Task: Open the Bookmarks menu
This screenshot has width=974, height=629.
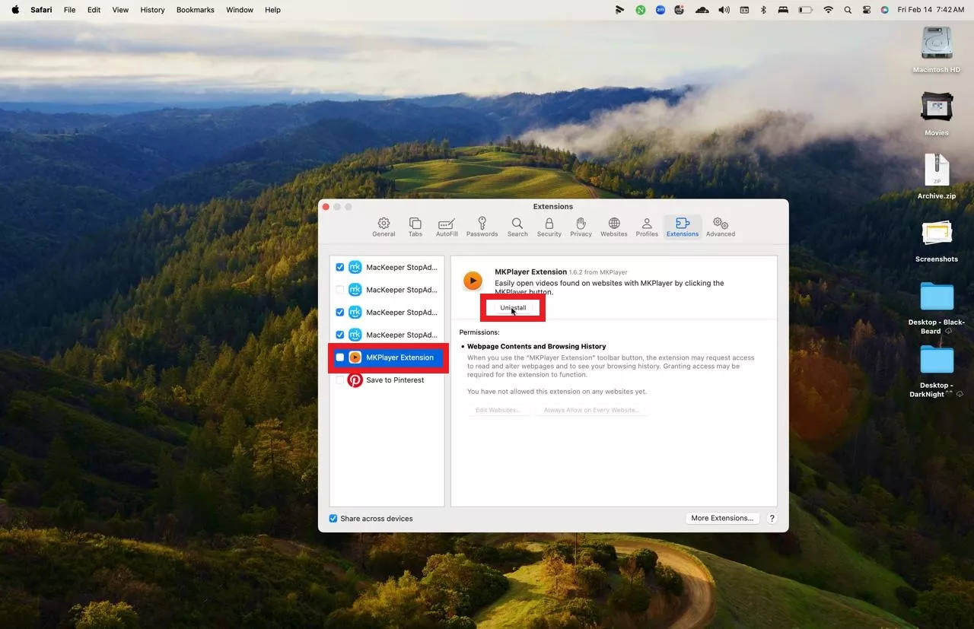Action: [195, 10]
